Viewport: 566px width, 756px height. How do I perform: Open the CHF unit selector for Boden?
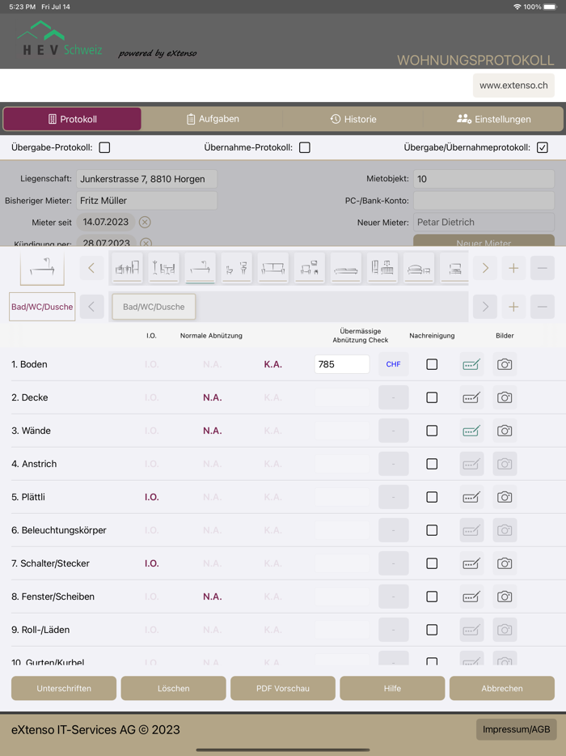394,364
